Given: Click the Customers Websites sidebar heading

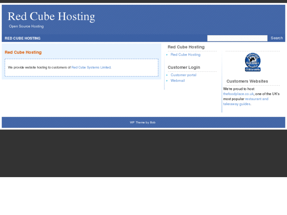Looking at the screenshot, I should tap(247, 81).
